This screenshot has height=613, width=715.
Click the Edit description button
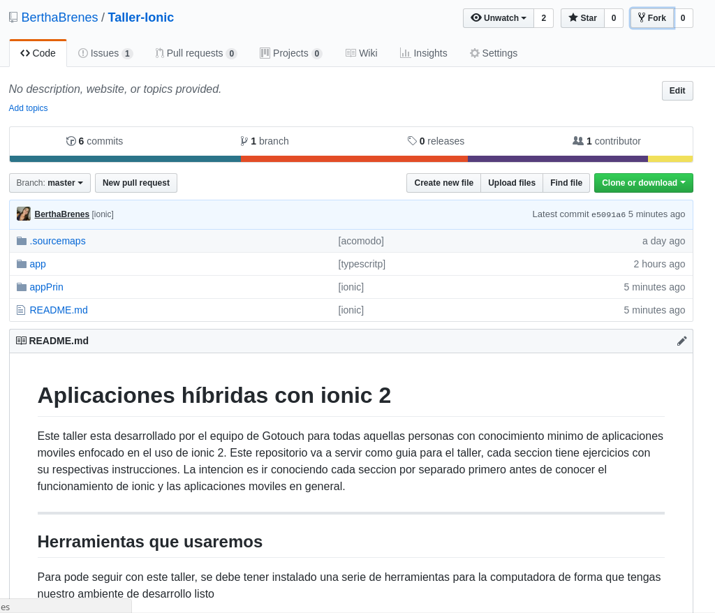point(677,91)
